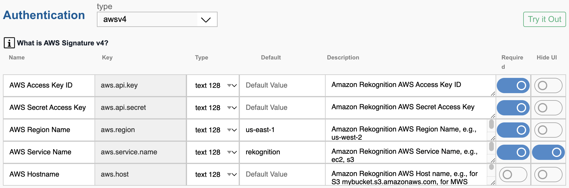Click the AWS Service Name description scrollbar thumb

click(x=491, y=146)
